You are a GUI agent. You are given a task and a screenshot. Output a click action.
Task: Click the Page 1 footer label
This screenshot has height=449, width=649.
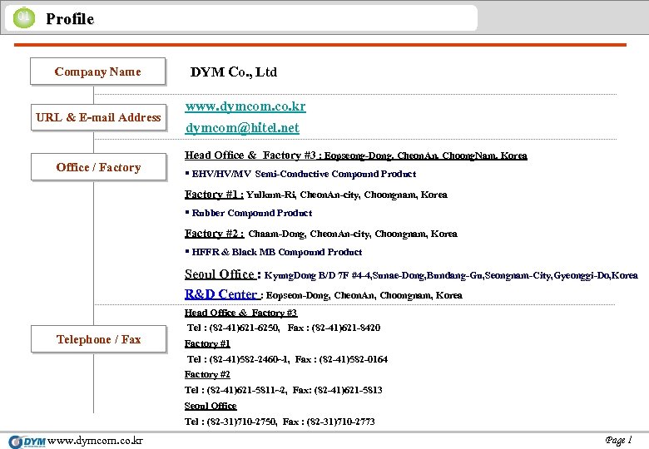pyautogui.click(x=618, y=441)
